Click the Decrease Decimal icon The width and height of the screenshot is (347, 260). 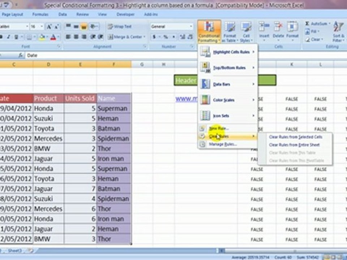[190, 37]
